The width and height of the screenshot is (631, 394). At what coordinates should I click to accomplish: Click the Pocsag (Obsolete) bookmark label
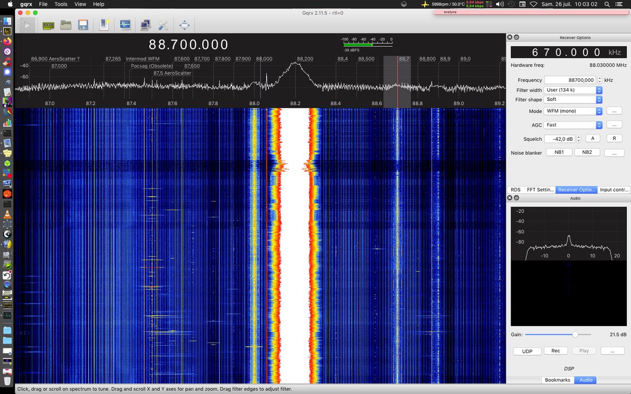152,66
